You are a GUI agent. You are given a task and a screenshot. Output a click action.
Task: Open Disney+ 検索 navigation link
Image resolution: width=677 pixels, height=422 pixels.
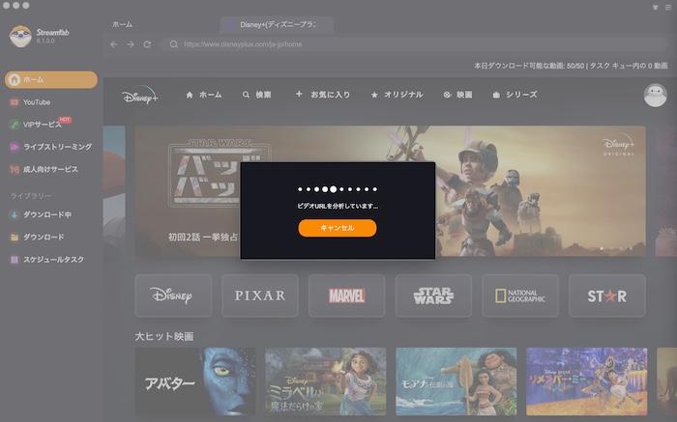tap(257, 95)
